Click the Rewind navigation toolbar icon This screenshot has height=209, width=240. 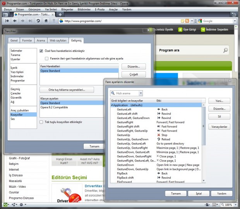tap(7, 21)
